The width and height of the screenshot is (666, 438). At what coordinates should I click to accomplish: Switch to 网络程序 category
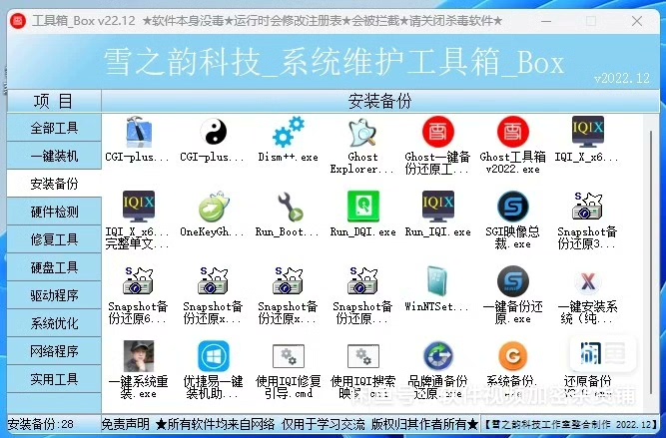(54, 351)
